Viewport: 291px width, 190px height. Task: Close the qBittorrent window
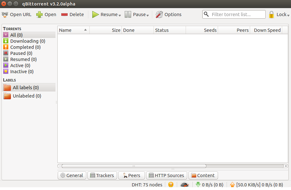(x=4, y=4)
